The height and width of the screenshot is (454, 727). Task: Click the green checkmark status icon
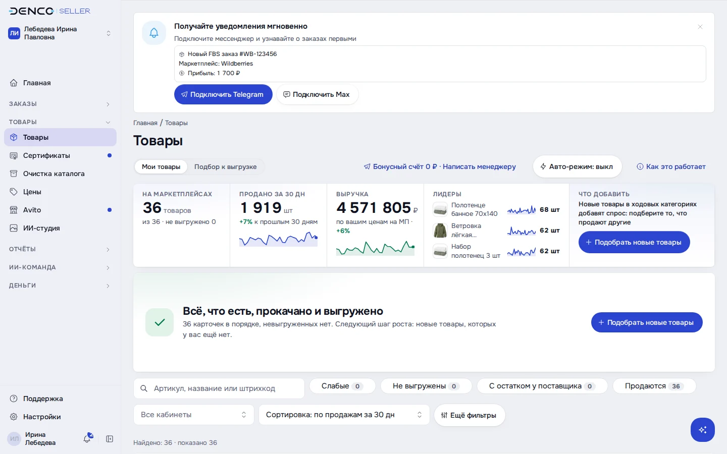(x=160, y=322)
